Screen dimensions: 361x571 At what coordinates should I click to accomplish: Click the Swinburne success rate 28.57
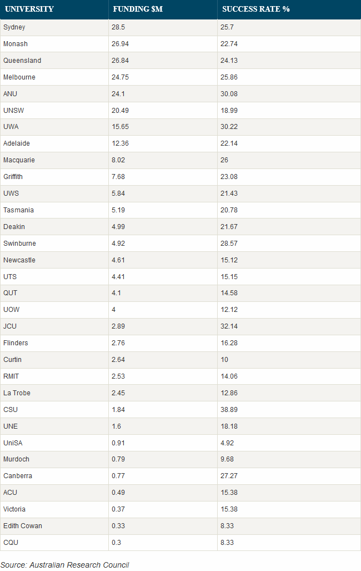point(229,244)
